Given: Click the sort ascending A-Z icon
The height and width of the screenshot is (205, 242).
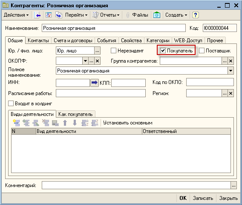Looking at the screenshot, I should click(x=85, y=123).
